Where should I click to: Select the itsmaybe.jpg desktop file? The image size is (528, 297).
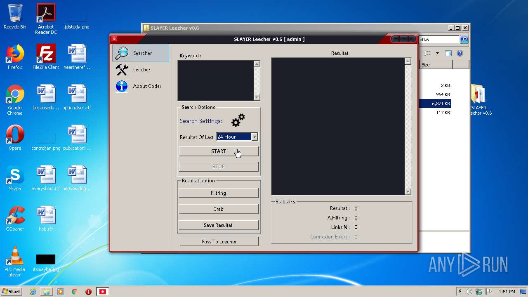(46, 262)
